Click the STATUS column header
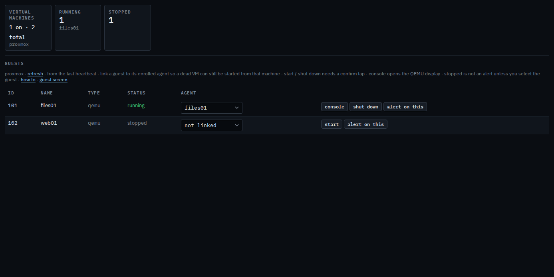This screenshot has height=277, width=554. point(137,93)
